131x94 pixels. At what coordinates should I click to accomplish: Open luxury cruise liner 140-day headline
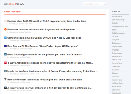pos(50,88)
